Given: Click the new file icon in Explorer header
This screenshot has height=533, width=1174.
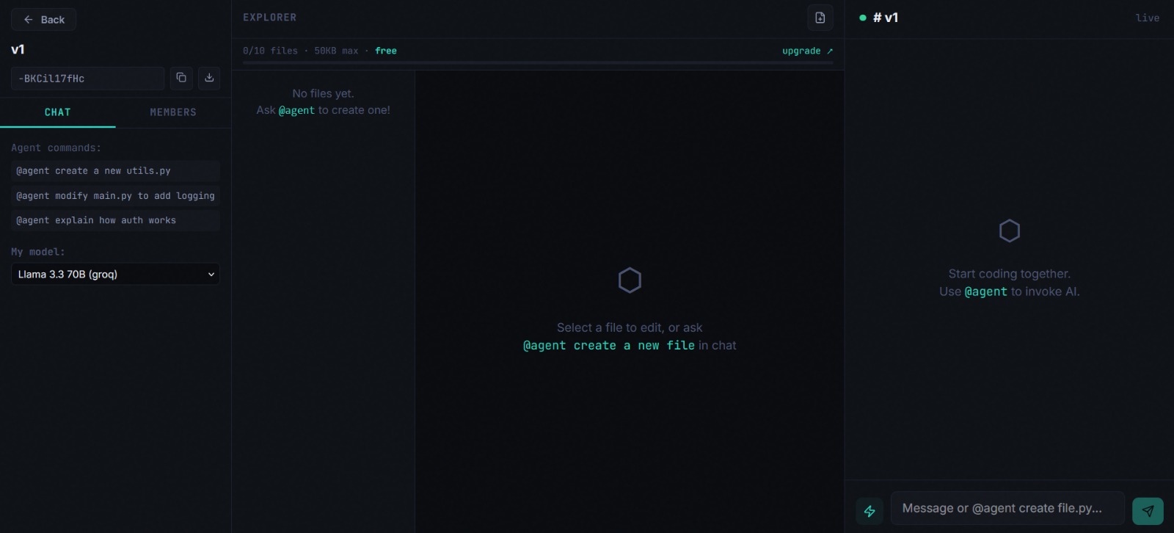Looking at the screenshot, I should [x=820, y=18].
